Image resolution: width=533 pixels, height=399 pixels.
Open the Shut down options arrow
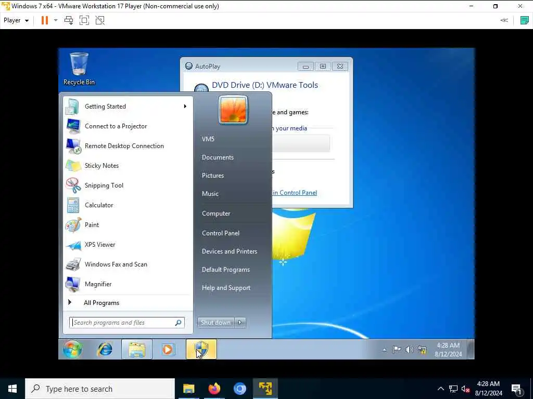coord(240,322)
